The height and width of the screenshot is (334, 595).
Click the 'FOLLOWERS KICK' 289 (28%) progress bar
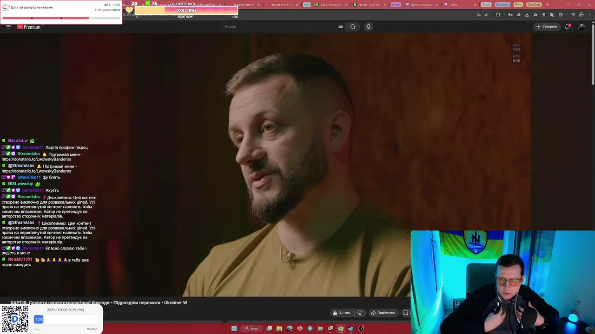[x=186, y=10]
